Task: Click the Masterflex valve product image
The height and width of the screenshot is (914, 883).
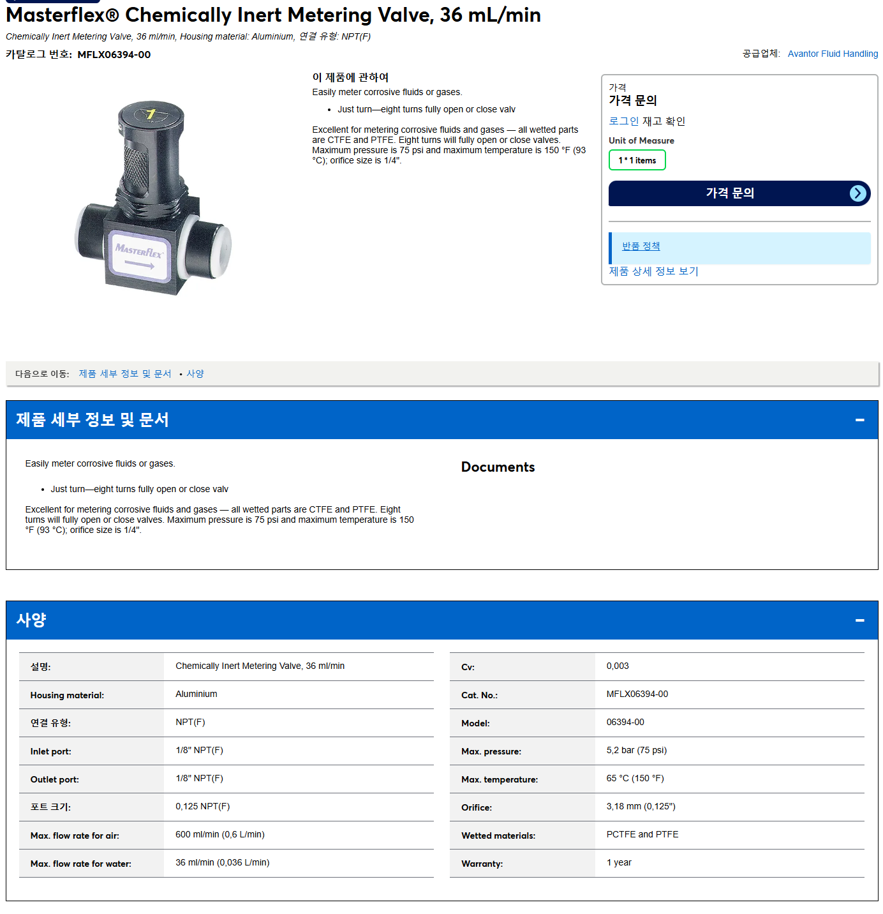Action: click(153, 198)
